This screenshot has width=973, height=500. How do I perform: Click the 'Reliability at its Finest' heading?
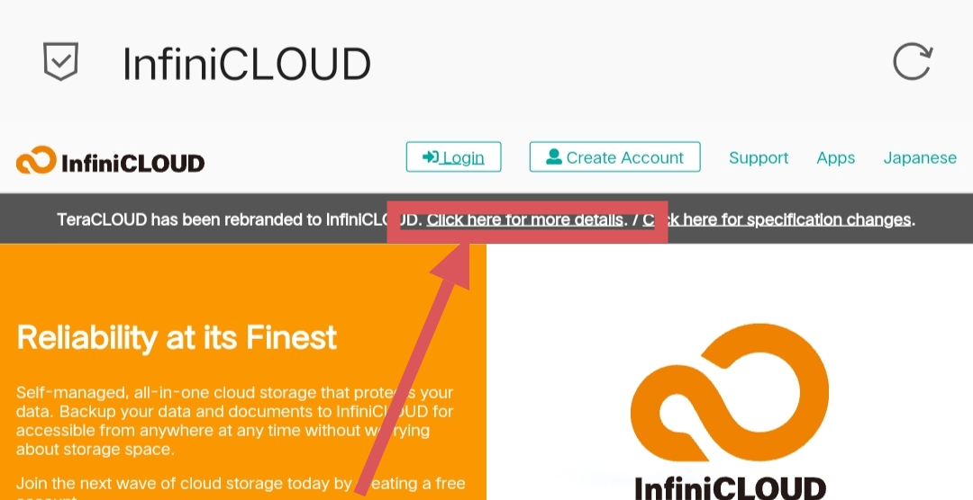point(177,338)
